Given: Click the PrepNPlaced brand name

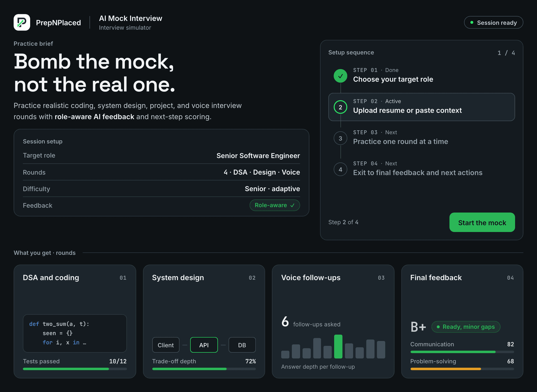Looking at the screenshot, I should coord(58,23).
